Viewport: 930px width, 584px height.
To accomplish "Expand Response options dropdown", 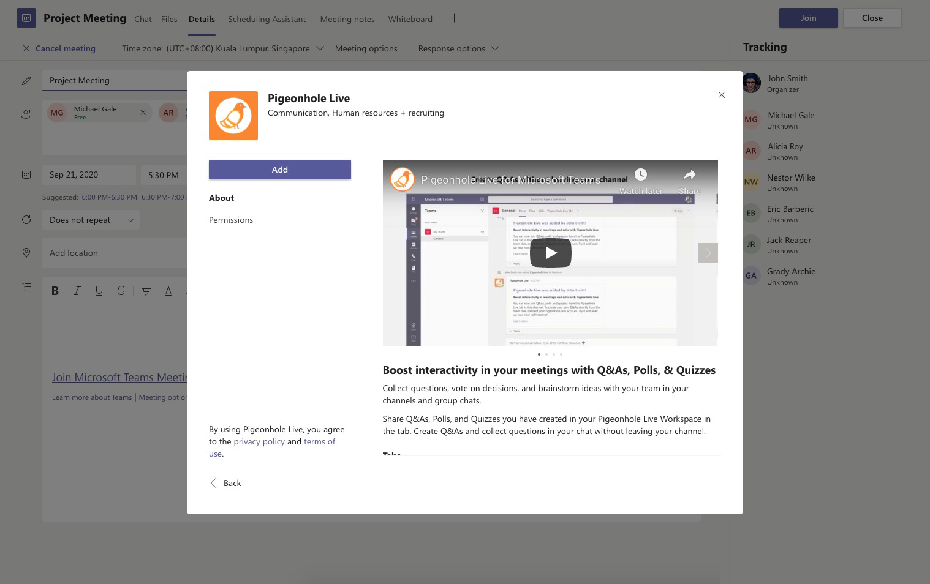I will tap(495, 48).
